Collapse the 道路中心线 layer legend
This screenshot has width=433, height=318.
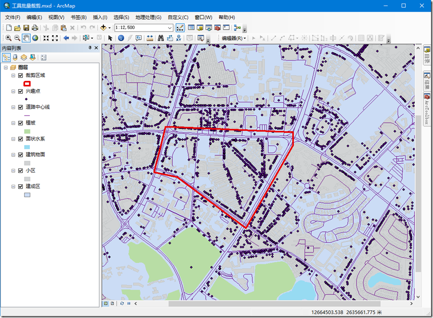[13, 107]
